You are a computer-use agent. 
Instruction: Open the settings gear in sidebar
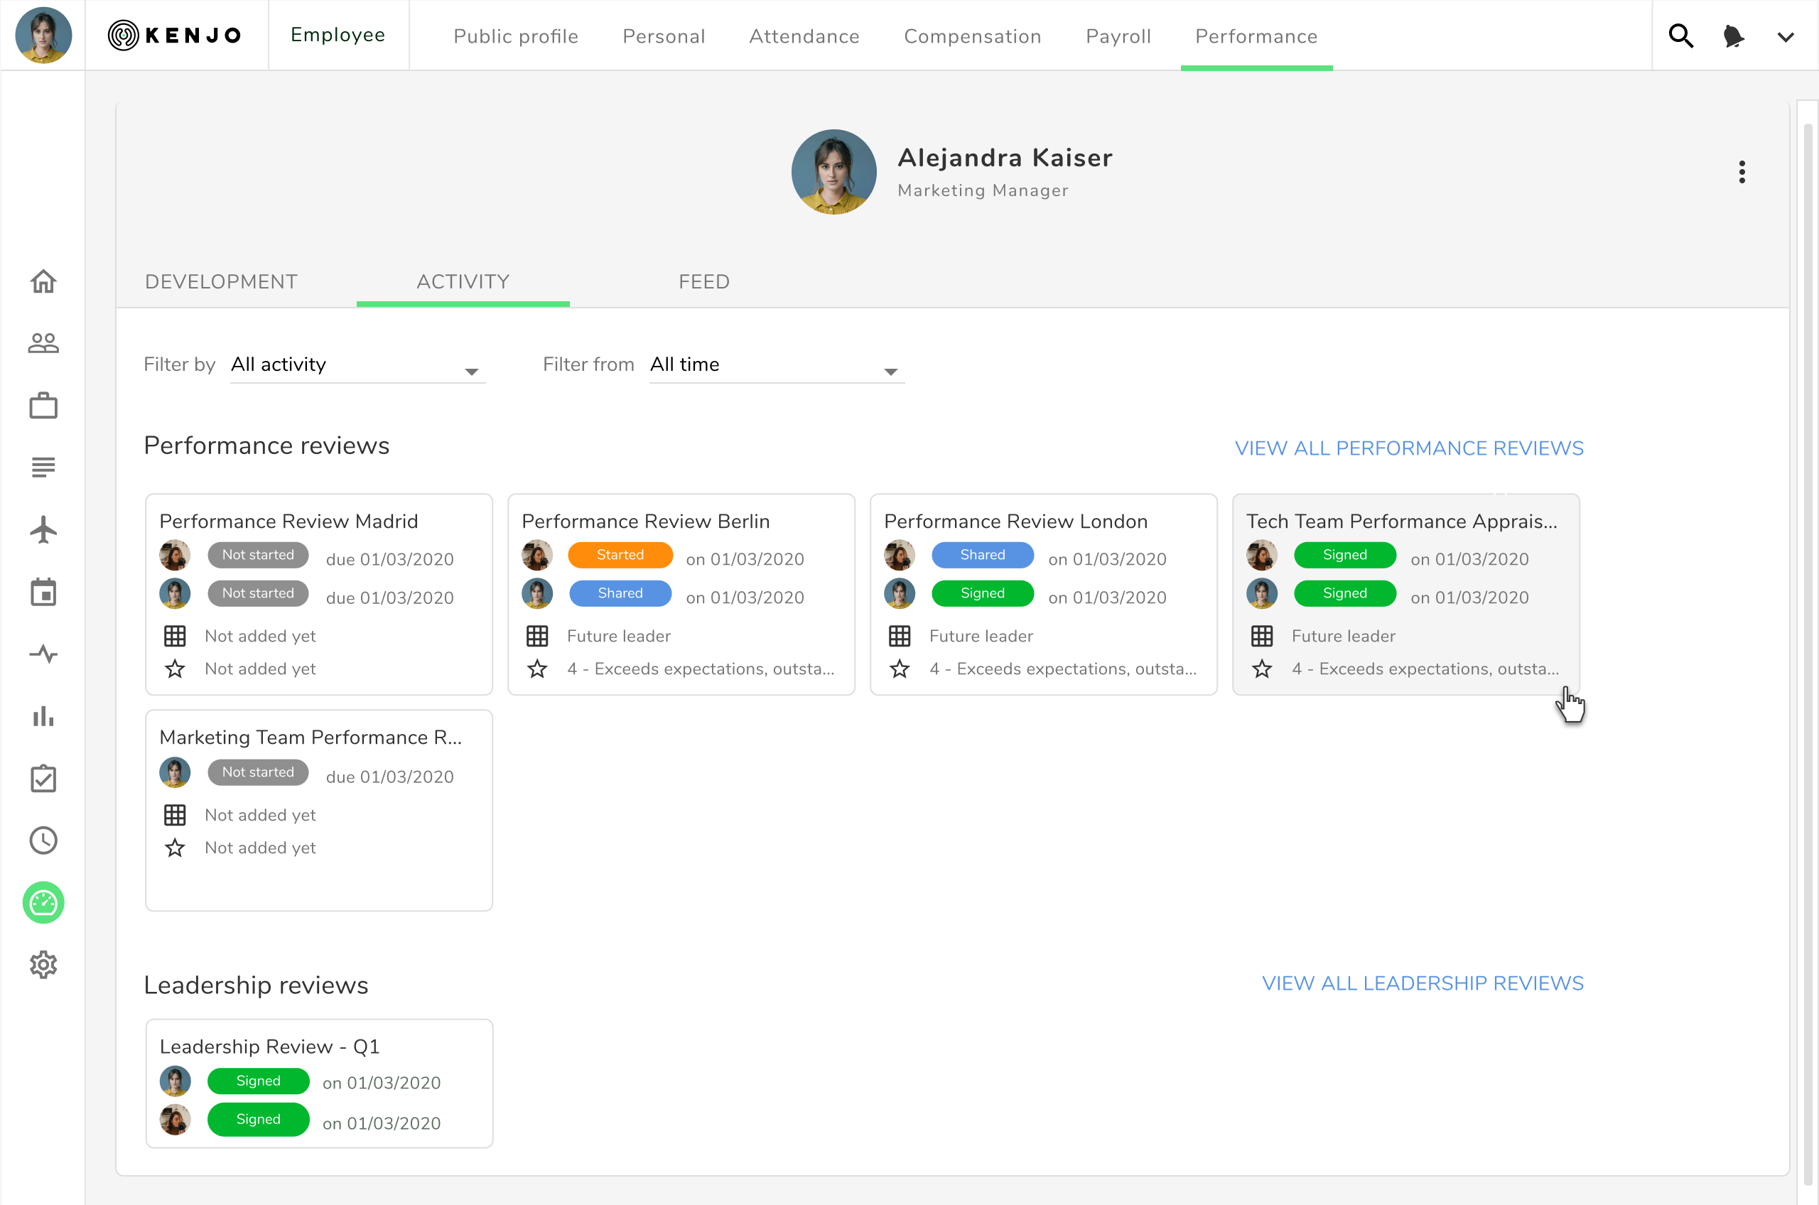click(43, 964)
